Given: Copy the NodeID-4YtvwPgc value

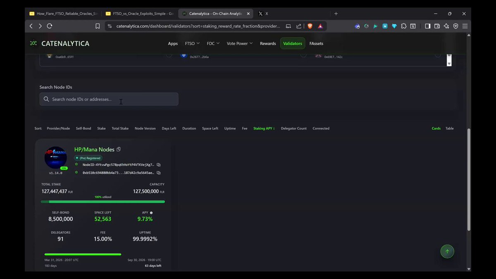Looking at the screenshot, I should (159, 165).
